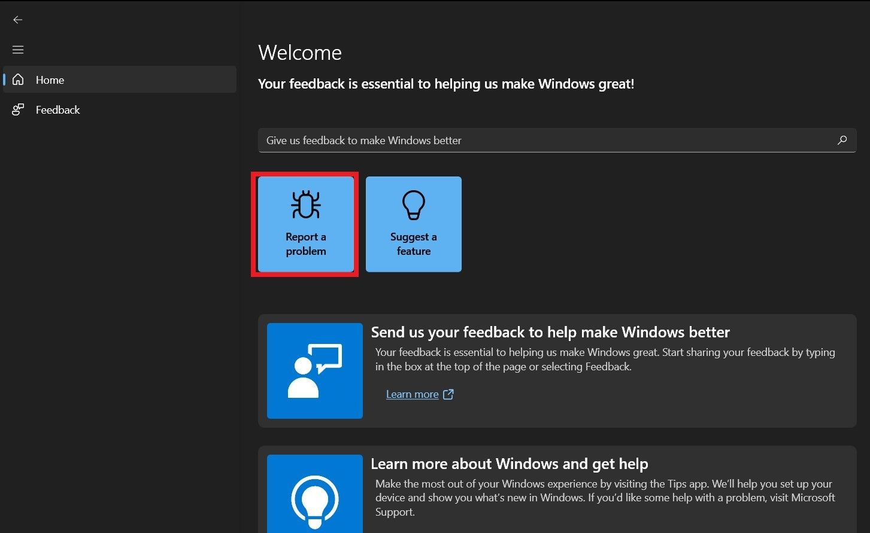
Task: Click the 'Your feedback is essential' subtitle
Action: tap(445, 84)
